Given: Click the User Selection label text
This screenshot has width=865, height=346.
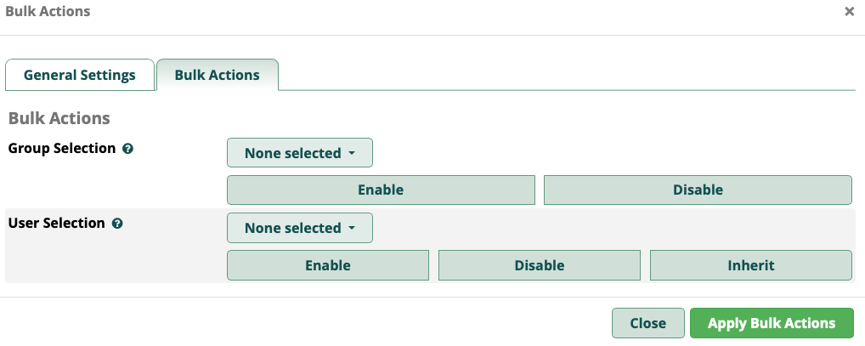Looking at the screenshot, I should point(57,223).
